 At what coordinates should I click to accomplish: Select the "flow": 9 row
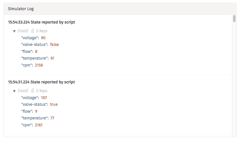point(29,111)
